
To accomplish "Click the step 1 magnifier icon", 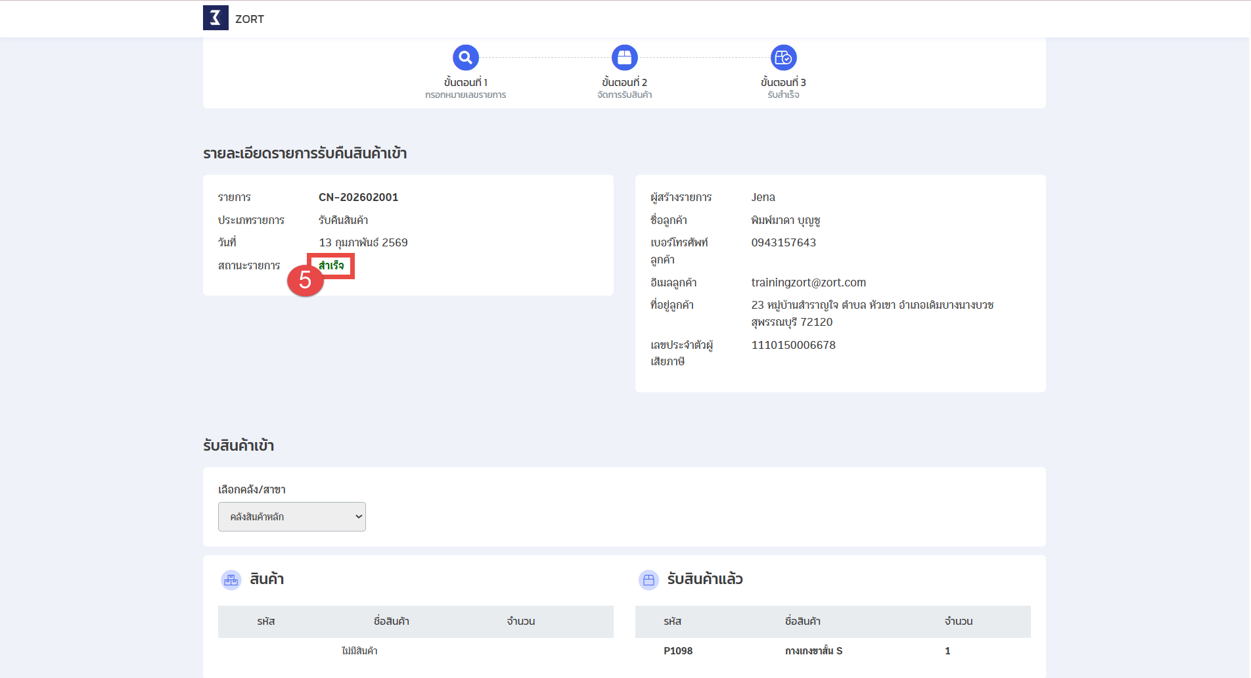I will [465, 58].
